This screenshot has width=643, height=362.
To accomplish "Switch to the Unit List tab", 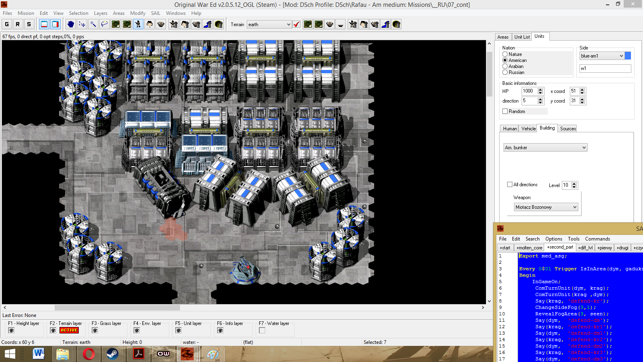I will 522,37.
